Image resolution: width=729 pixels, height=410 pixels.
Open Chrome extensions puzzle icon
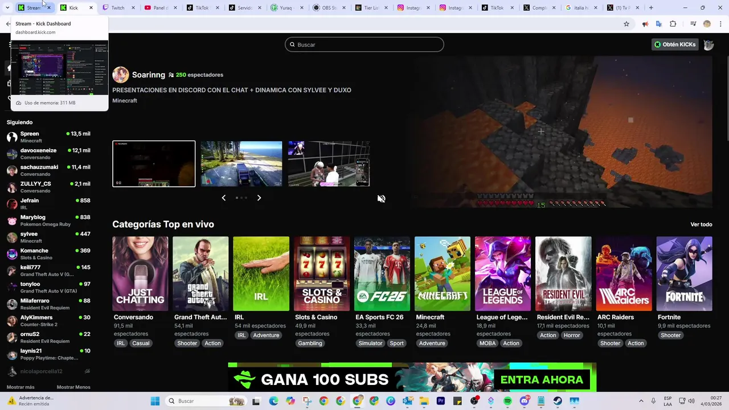coord(673,24)
